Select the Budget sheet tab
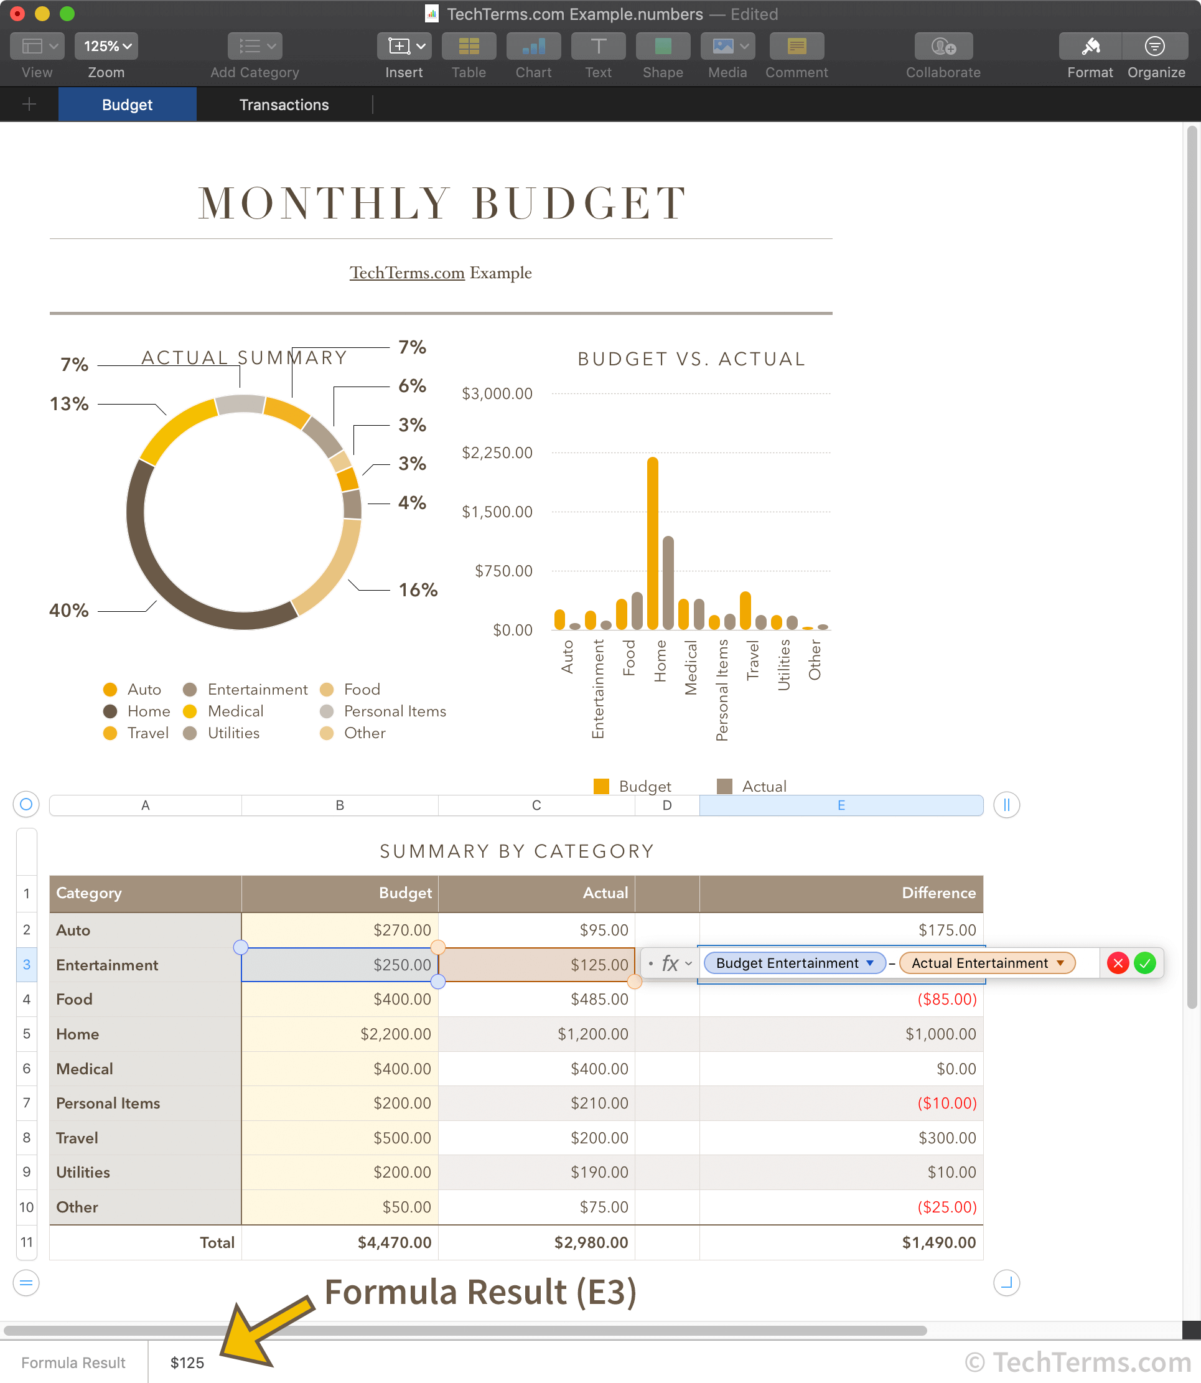The height and width of the screenshot is (1383, 1201). [x=128, y=105]
